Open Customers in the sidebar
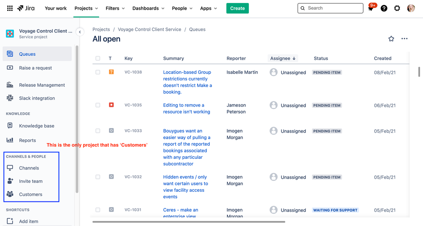 pos(31,194)
